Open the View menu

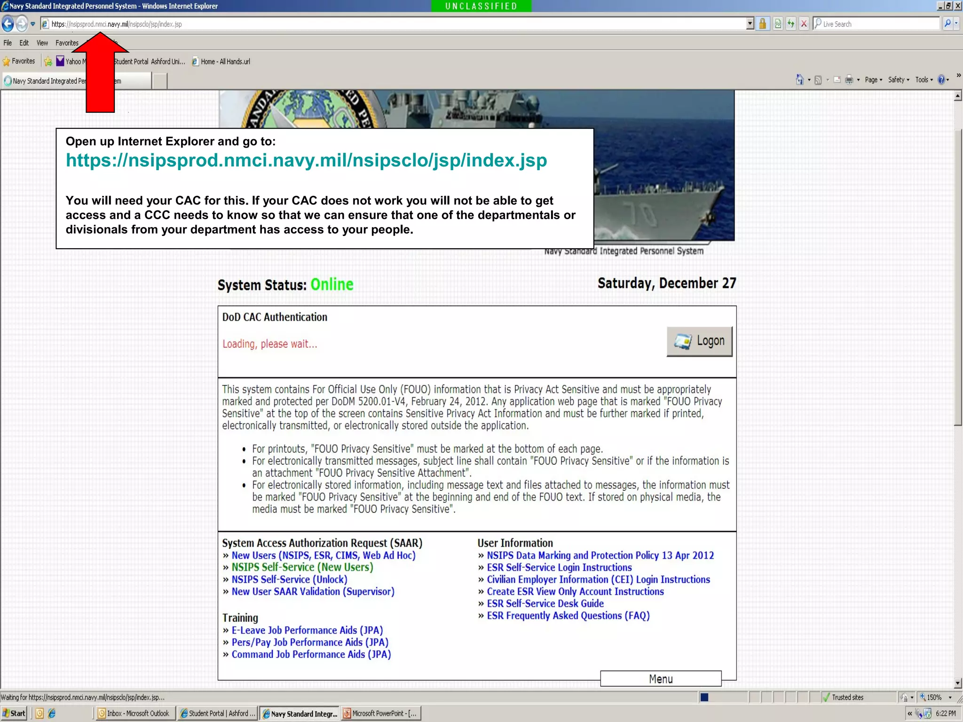point(42,43)
